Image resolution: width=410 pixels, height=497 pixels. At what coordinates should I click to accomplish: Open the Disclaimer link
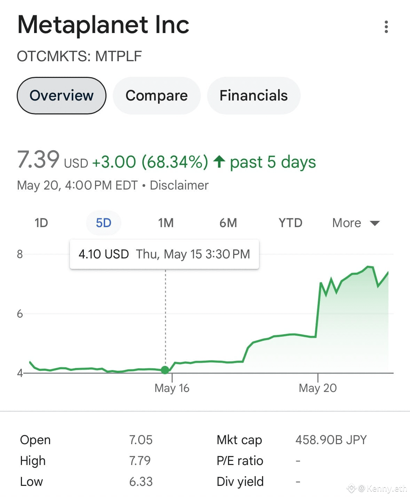pyautogui.click(x=179, y=185)
